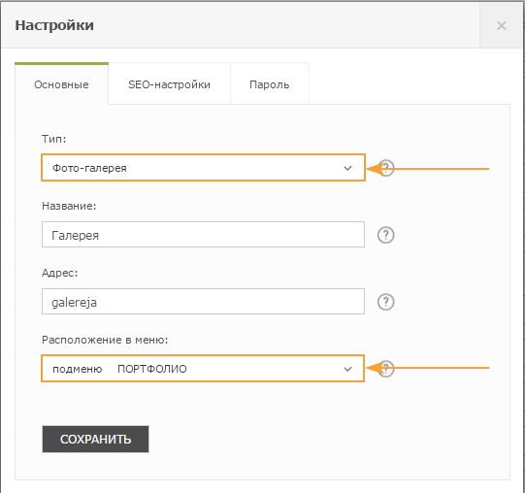Viewport: 525px width, 493px height.
Task: Click help icon beside Расположение в меню
Action: click(x=386, y=369)
